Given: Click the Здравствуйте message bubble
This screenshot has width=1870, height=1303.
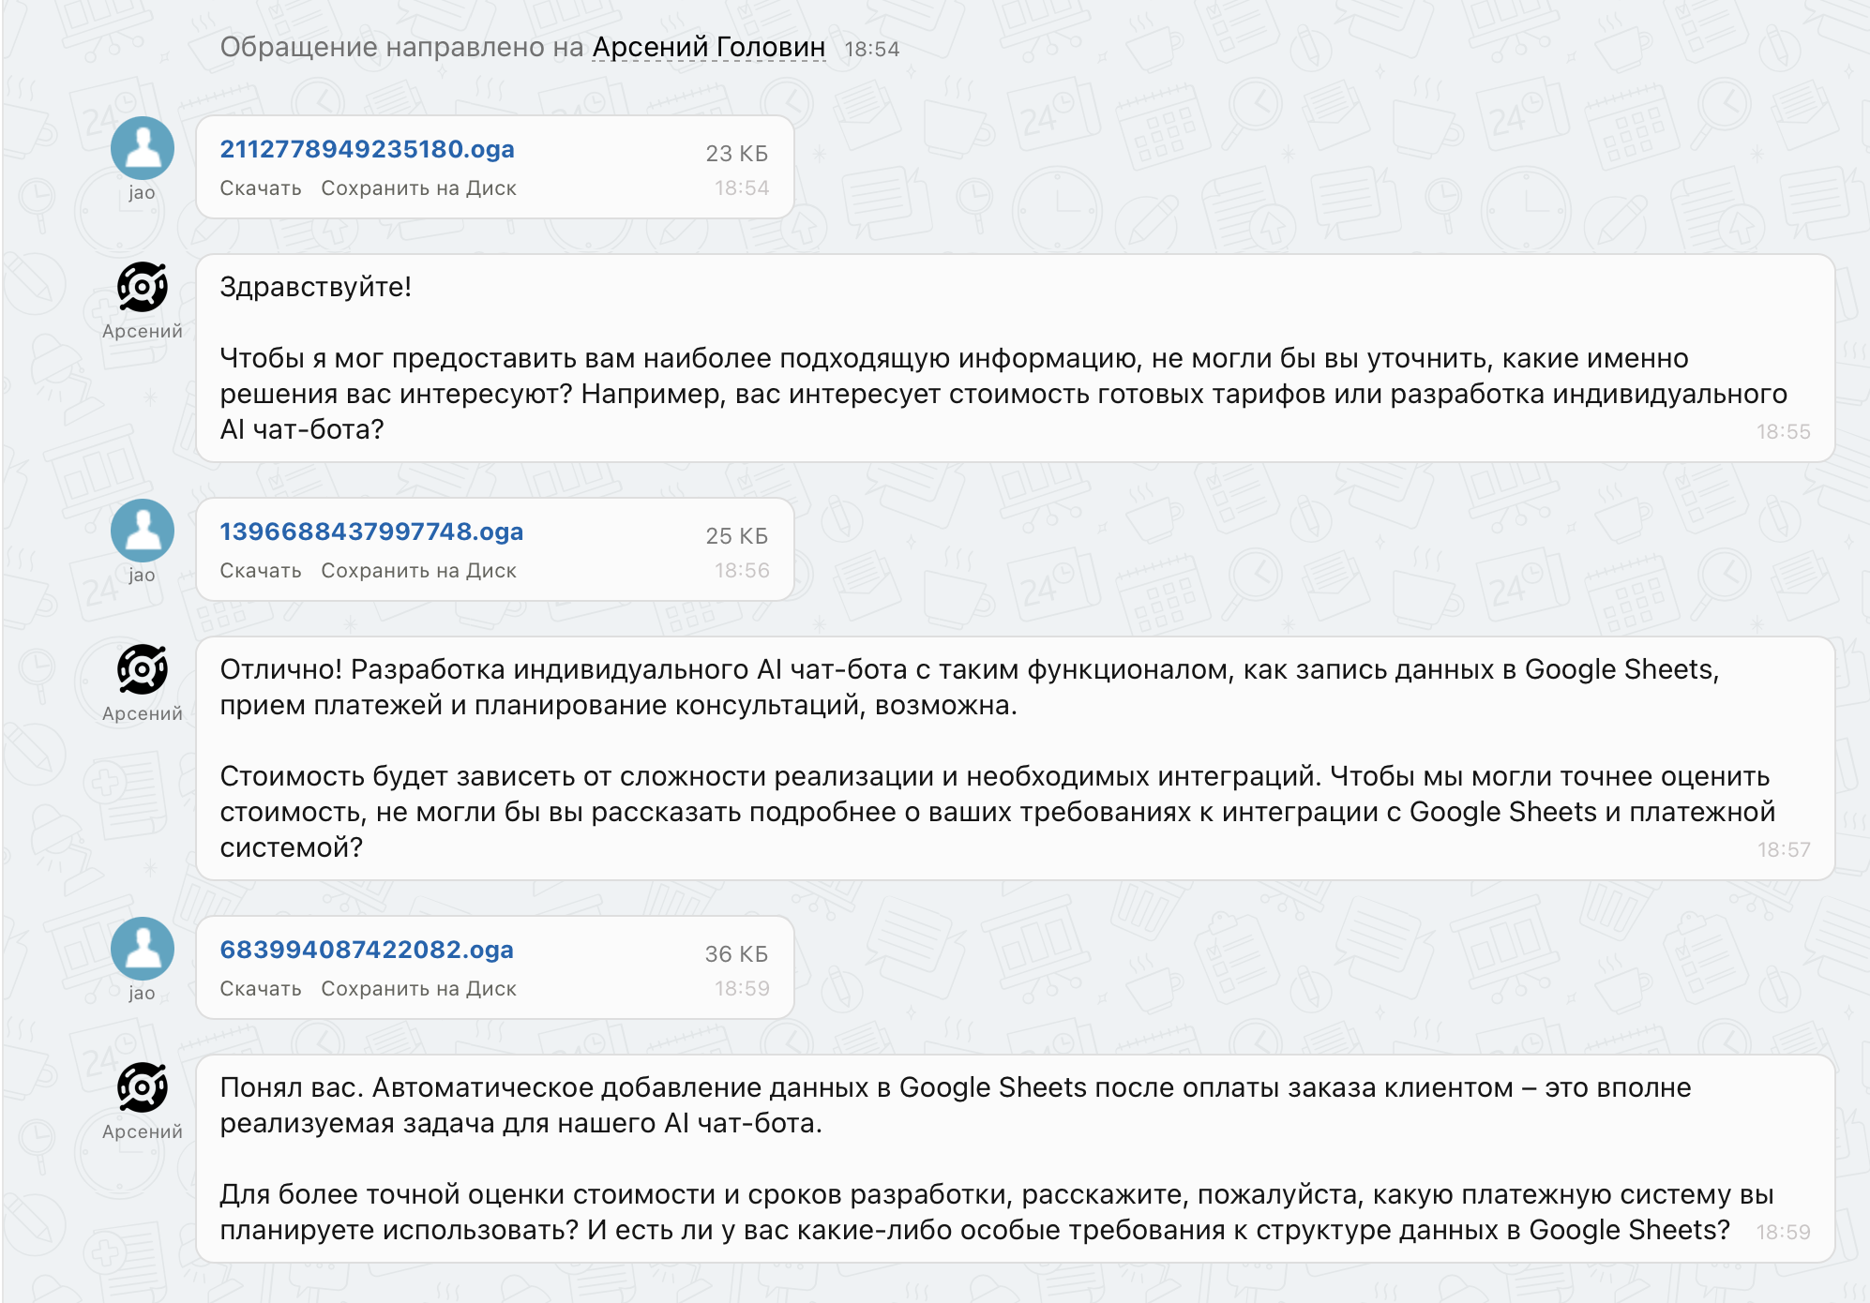Looking at the screenshot, I should point(1013,358).
